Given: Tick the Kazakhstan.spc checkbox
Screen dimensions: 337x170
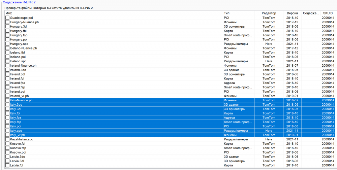Looking at the screenshot, I should coord(7,139).
